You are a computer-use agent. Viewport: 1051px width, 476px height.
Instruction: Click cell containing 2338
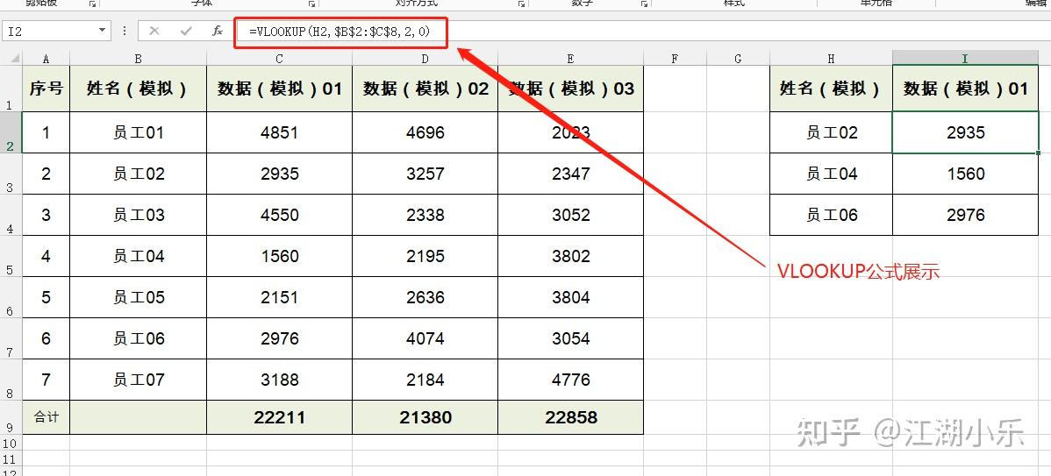tap(425, 215)
